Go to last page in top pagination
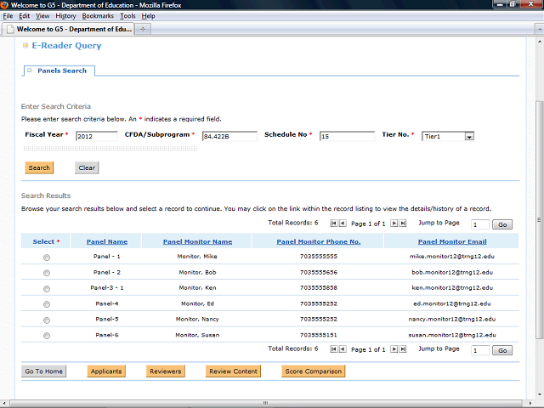This screenshot has height=408, width=544. (405, 224)
